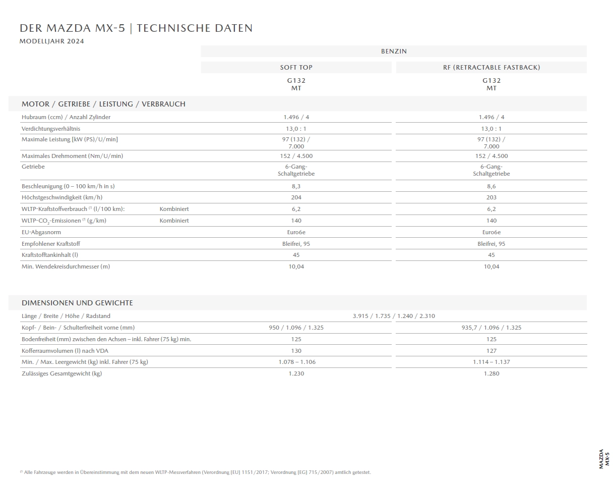Select value '950 / 1.096 / 1.325'
The image size is (614, 479).
click(296, 328)
